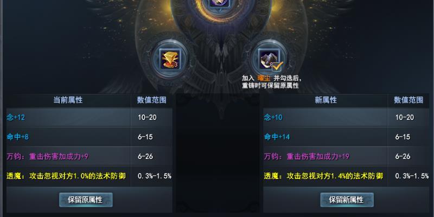Click the 6-26 range cell beside 万钧+19
This screenshot has width=434, height=217.
(x=409, y=156)
